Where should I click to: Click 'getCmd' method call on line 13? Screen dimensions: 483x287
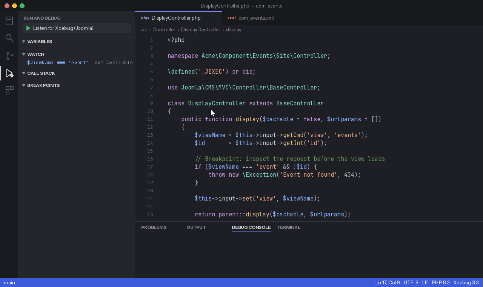(293, 135)
